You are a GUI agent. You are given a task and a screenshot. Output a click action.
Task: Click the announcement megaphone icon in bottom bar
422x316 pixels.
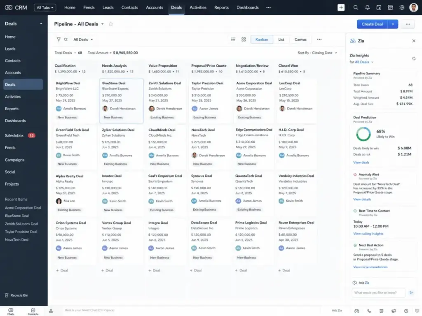[x=394, y=311]
